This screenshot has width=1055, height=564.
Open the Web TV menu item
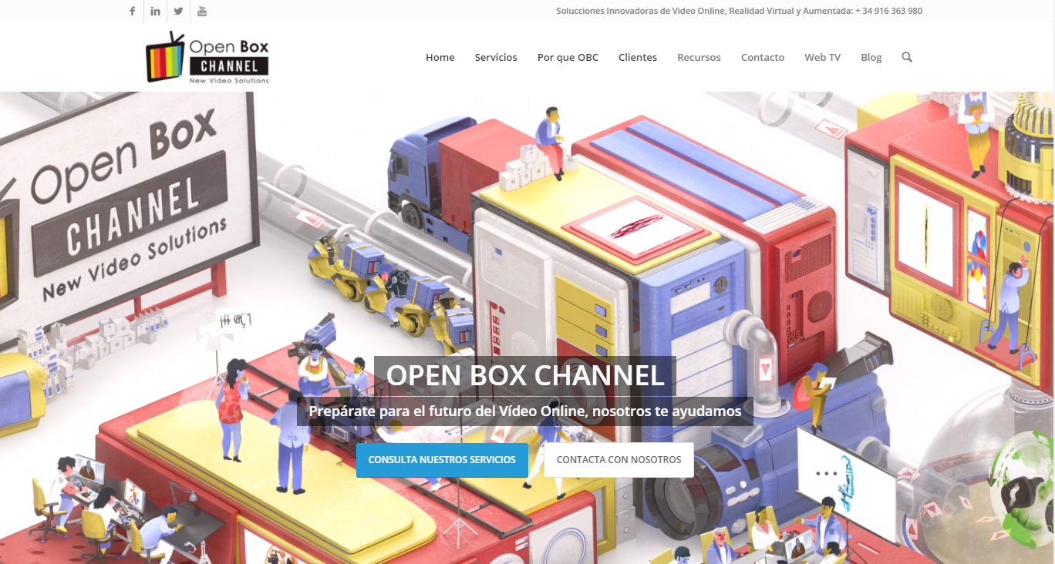822,57
